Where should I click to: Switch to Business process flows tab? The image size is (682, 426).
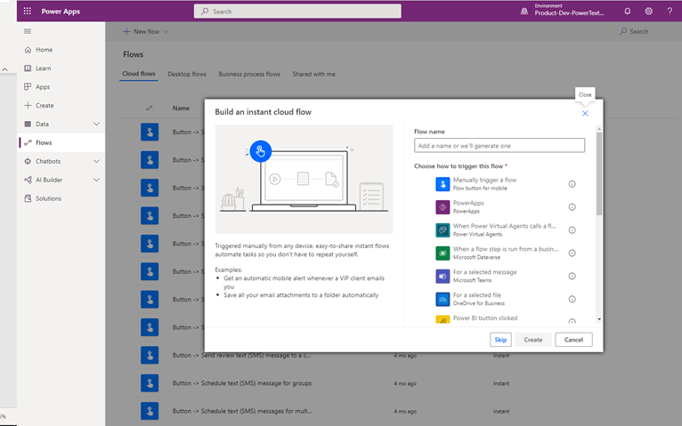click(x=249, y=74)
